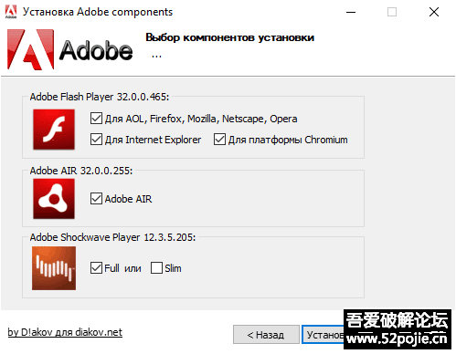Click the small Adobe icon in title bar

(x=11, y=12)
